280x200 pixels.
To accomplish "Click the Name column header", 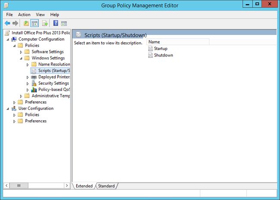I will click(x=177, y=42).
